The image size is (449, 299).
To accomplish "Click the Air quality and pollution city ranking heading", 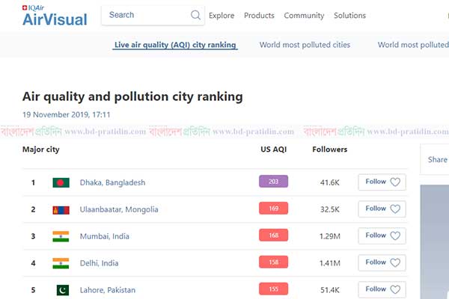I will pyautogui.click(x=132, y=96).
